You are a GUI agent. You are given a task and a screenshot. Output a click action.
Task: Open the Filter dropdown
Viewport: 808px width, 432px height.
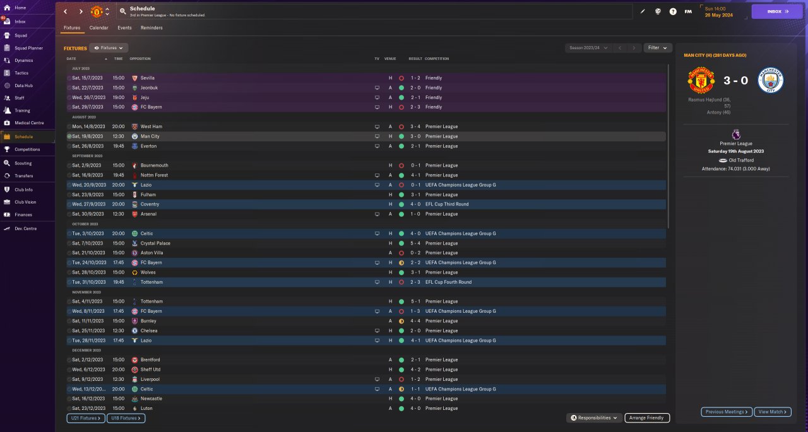tap(658, 48)
